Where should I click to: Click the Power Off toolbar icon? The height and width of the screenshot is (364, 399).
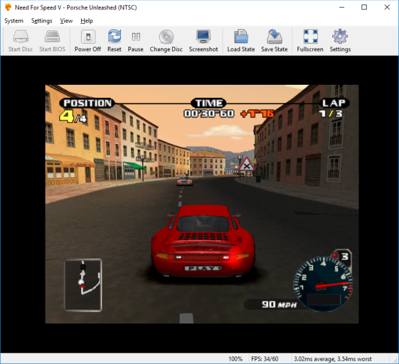87,41
